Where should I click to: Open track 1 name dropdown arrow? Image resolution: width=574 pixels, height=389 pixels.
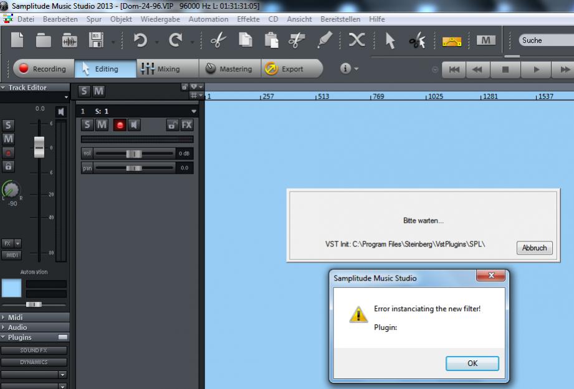[194, 111]
